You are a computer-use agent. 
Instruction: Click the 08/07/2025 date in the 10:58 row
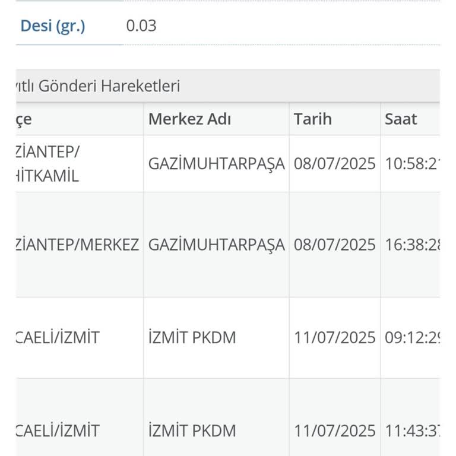(335, 164)
